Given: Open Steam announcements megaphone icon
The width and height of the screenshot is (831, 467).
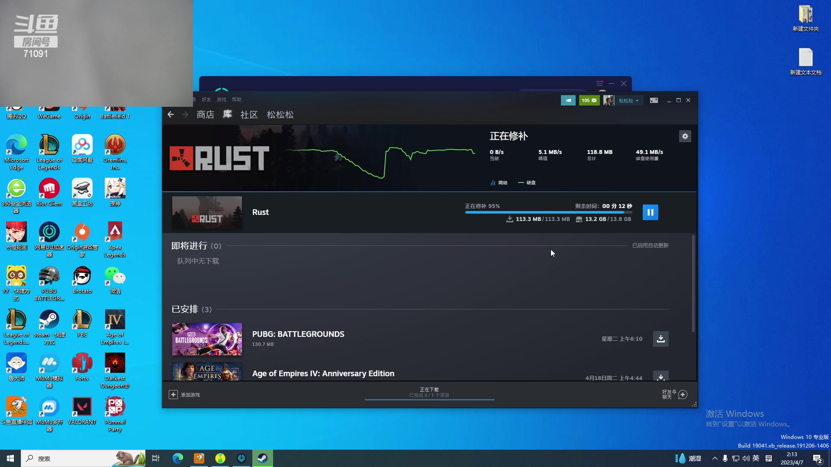Looking at the screenshot, I should [x=568, y=100].
